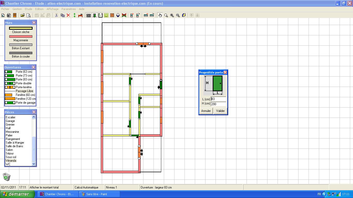This screenshot has width=353, height=198.
Task: Select Porte-fenêtre in Ouvertures
Action: [20, 87]
